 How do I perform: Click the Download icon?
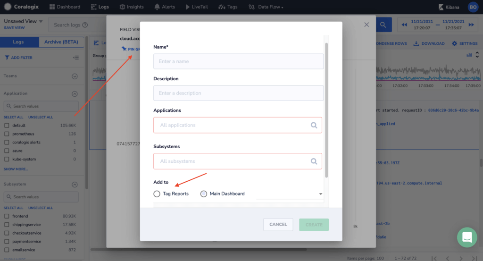[416, 43]
